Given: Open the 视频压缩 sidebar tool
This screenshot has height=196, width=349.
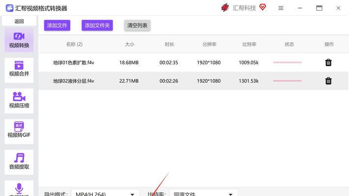Looking at the screenshot, I should point(19,100).
